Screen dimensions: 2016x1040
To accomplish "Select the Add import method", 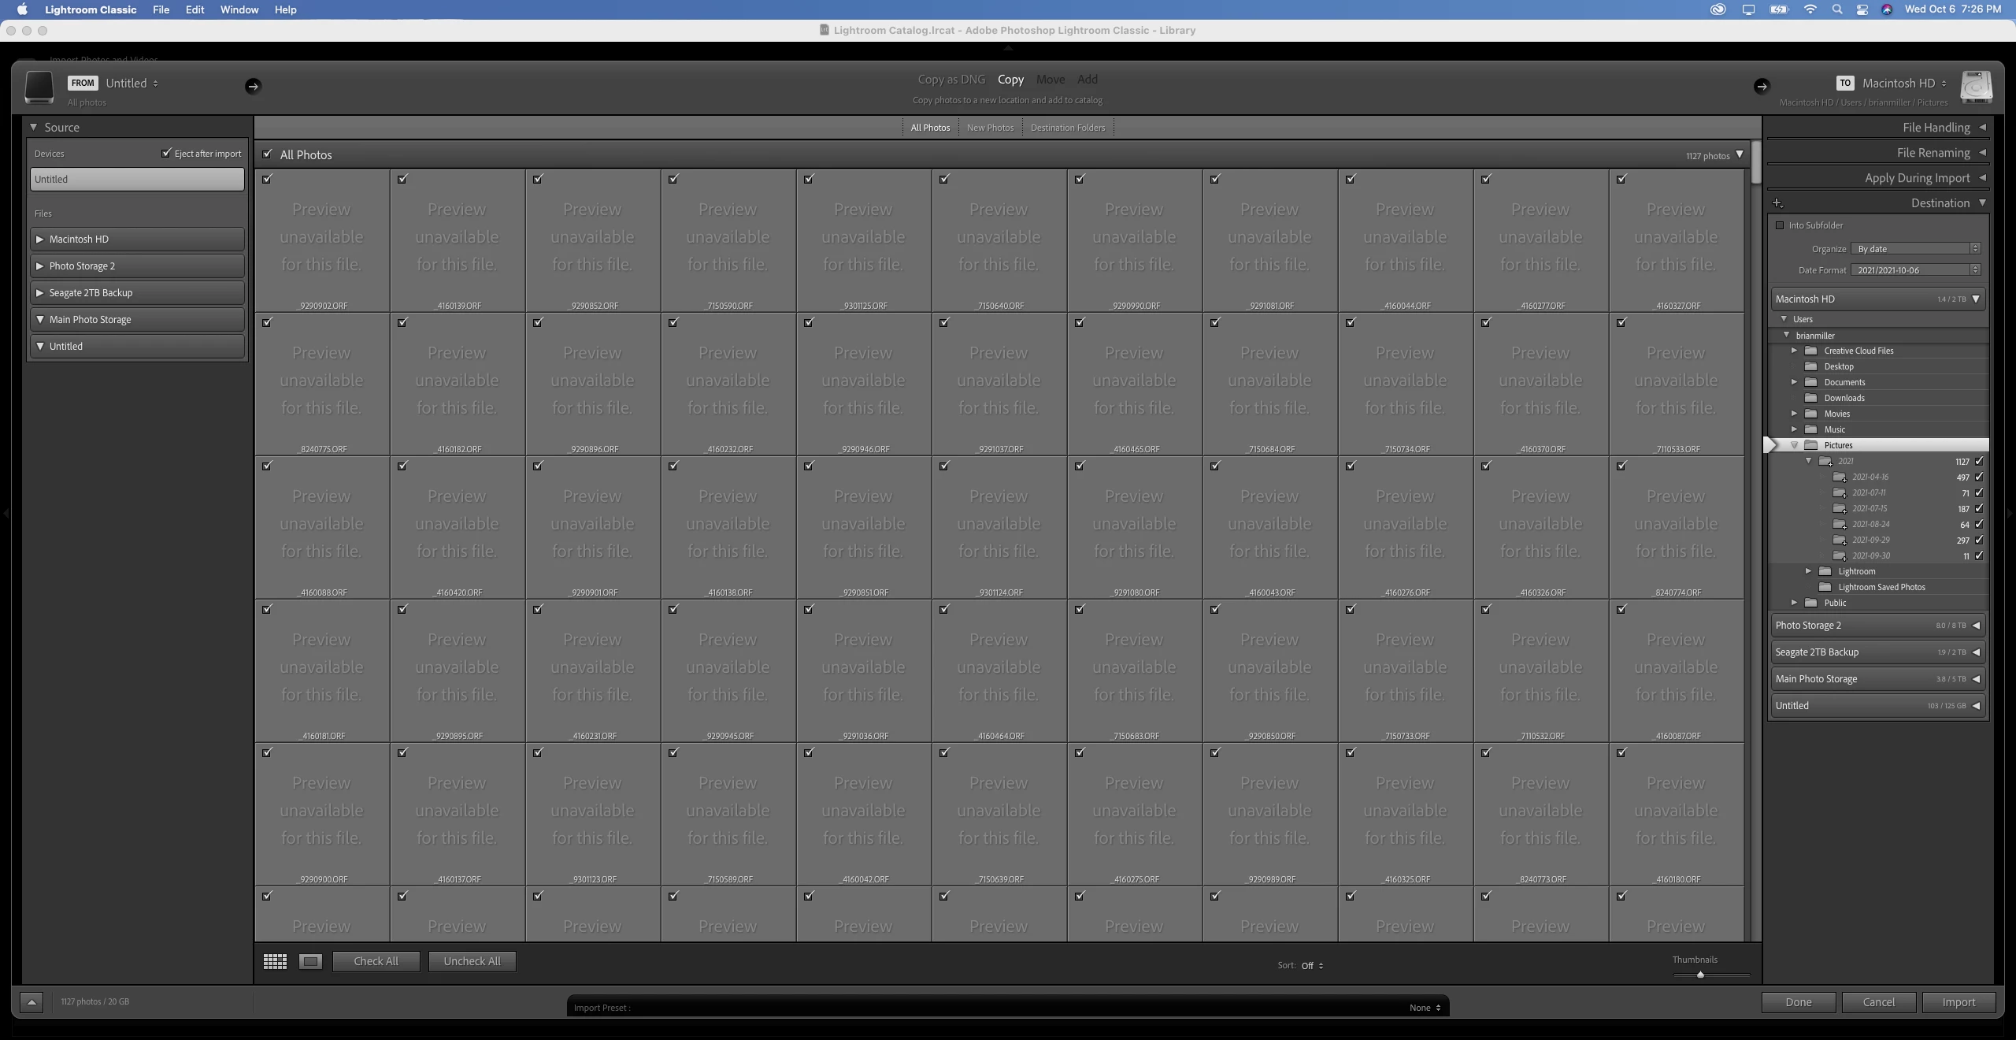I will coord(1087,80).
